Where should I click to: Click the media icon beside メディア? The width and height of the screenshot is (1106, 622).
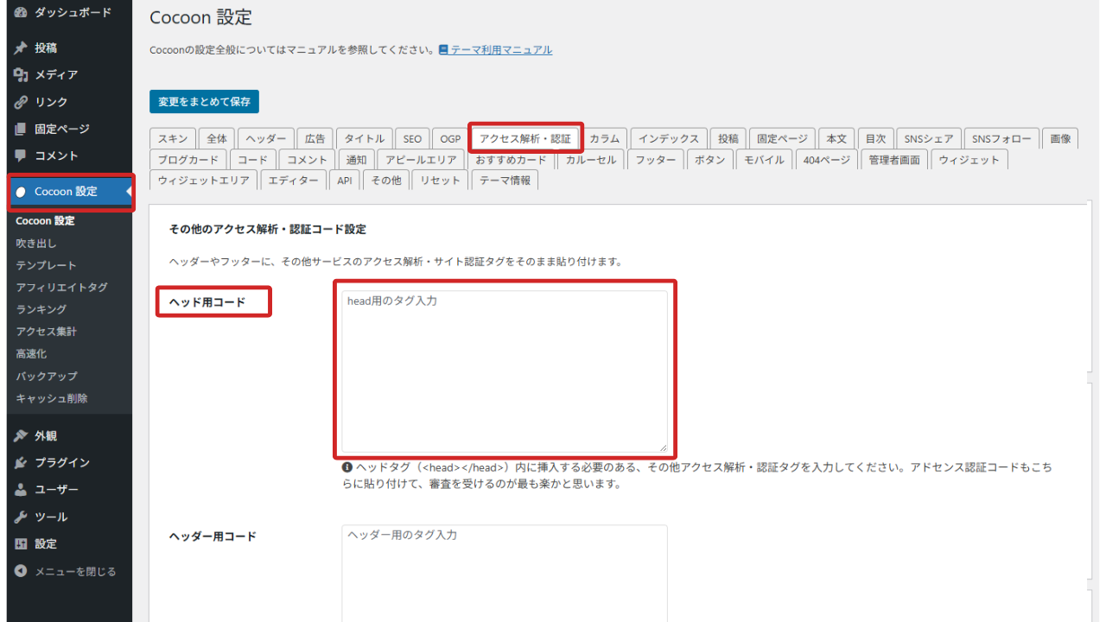[22, 75]
